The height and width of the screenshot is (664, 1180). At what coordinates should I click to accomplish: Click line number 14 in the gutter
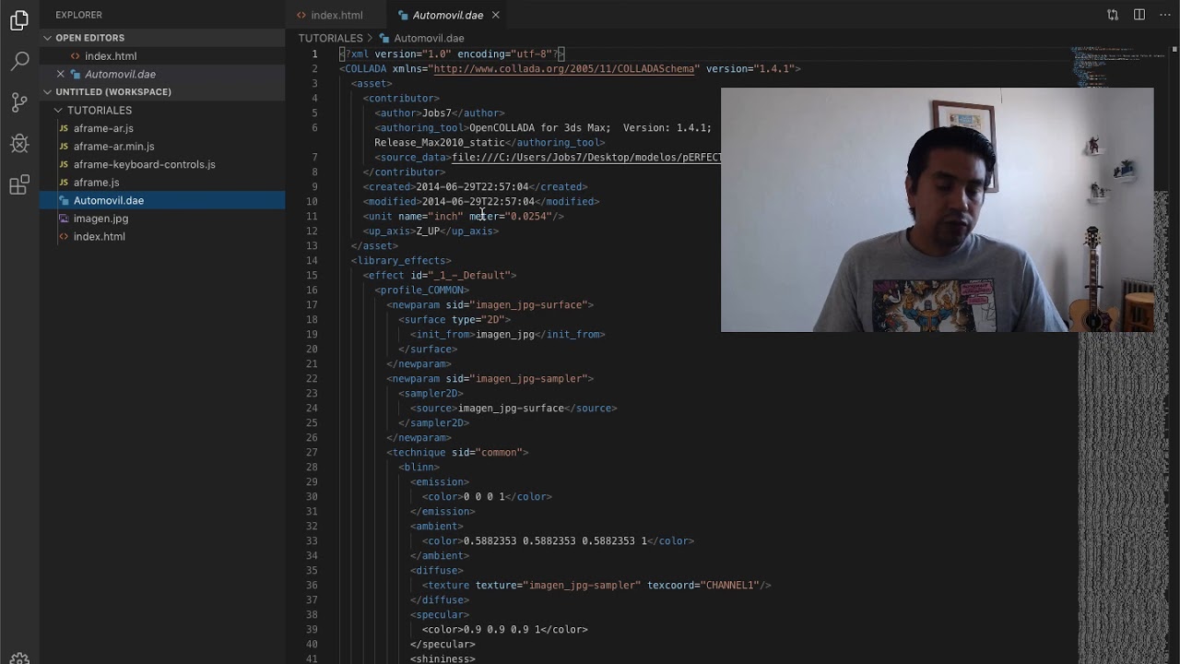coord(312,260)
